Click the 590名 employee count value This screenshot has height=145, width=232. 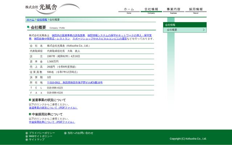tap(63, 72)
